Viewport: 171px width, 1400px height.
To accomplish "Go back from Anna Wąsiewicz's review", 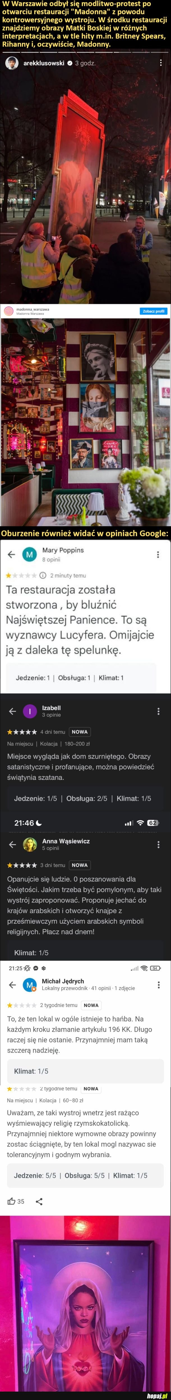I will pyautogui.click(x=12, y=844).
